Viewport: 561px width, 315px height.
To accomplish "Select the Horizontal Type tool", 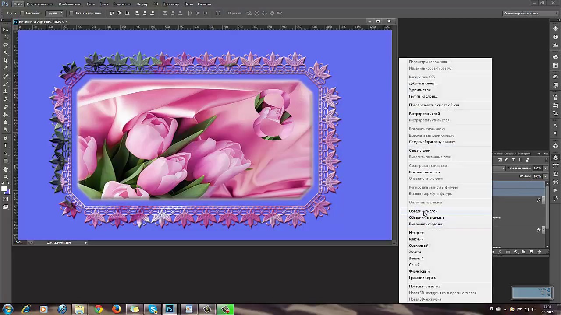I will click(x=6, y=145).
